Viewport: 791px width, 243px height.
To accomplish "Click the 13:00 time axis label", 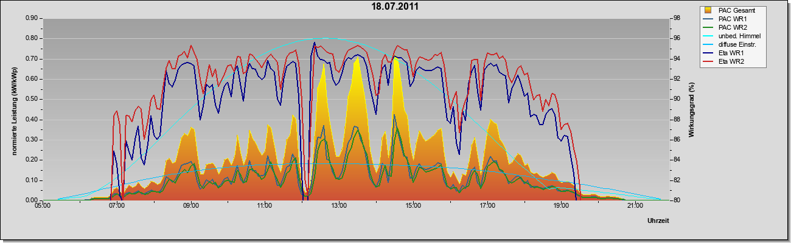I will pyautogui.click(x=339, y=206).
